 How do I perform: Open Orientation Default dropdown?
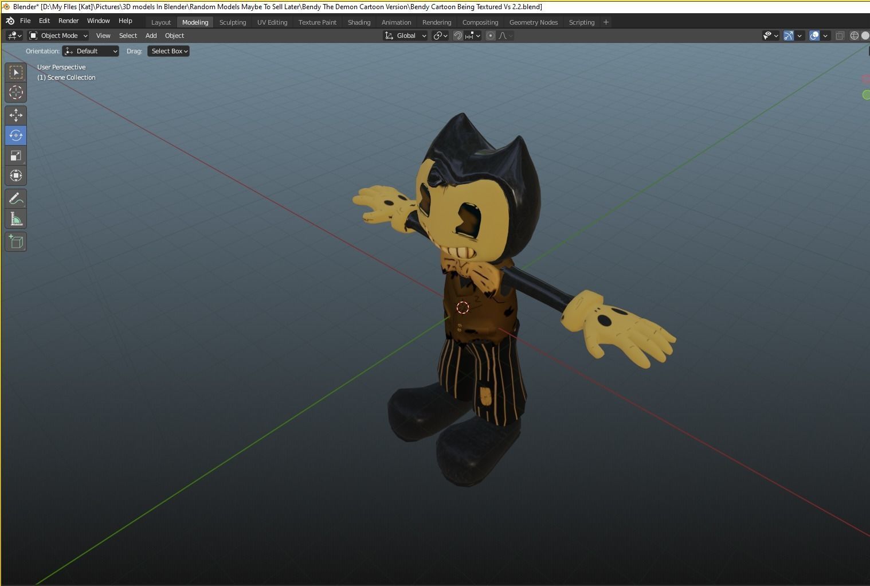click(91, 51)
